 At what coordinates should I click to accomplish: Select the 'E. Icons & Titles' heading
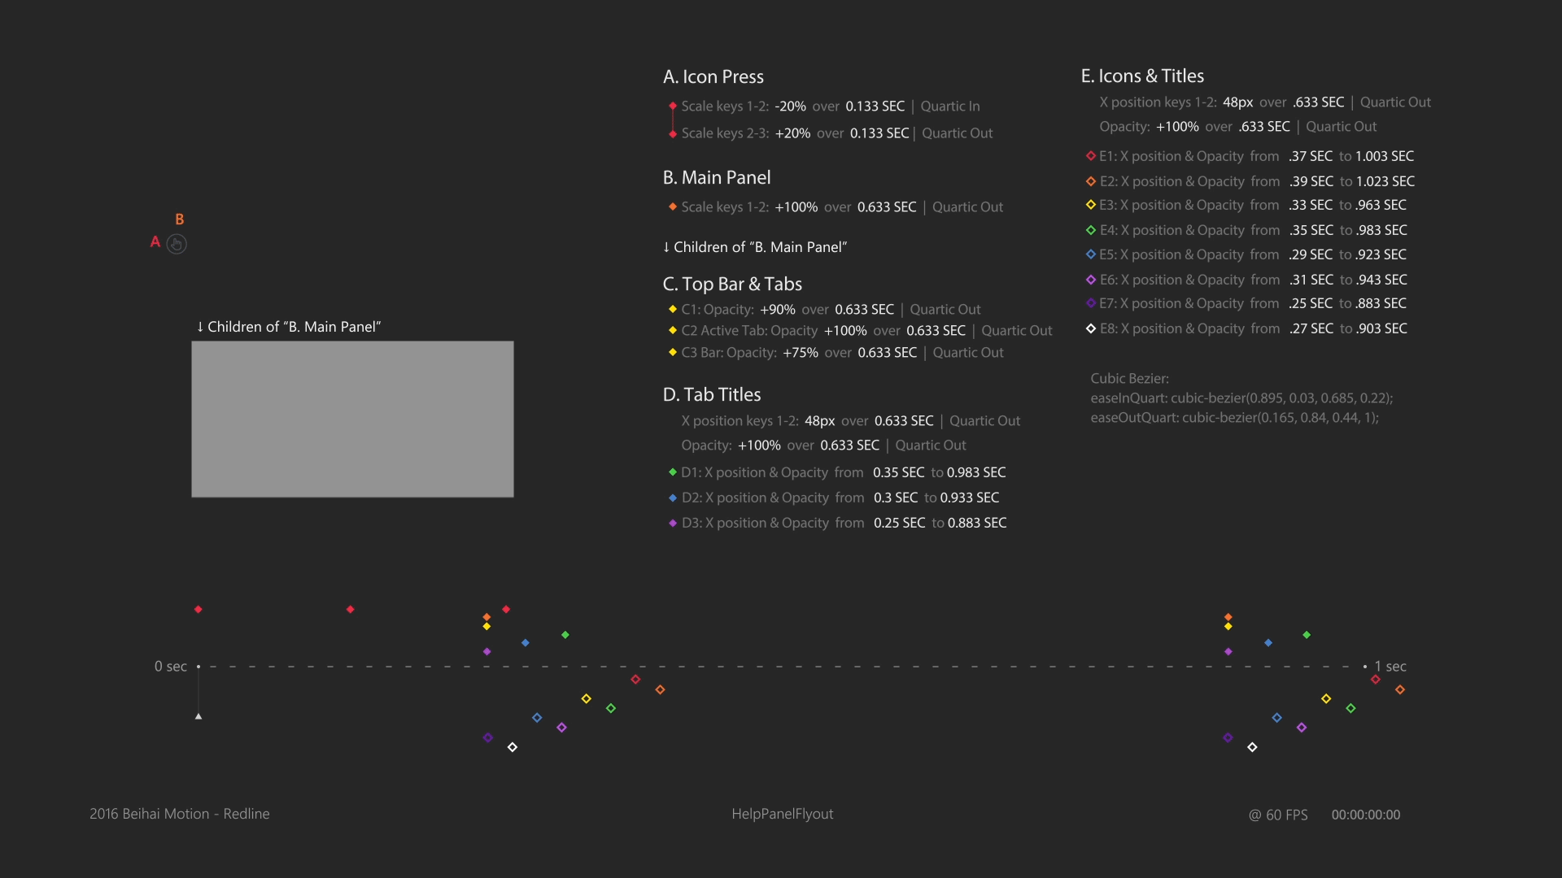click(x=1142, y=76)
